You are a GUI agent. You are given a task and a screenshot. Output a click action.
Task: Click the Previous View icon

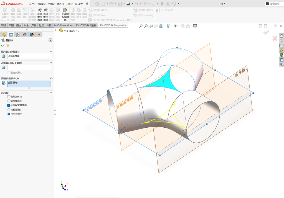pyautogui.click(x=151, y=26)
